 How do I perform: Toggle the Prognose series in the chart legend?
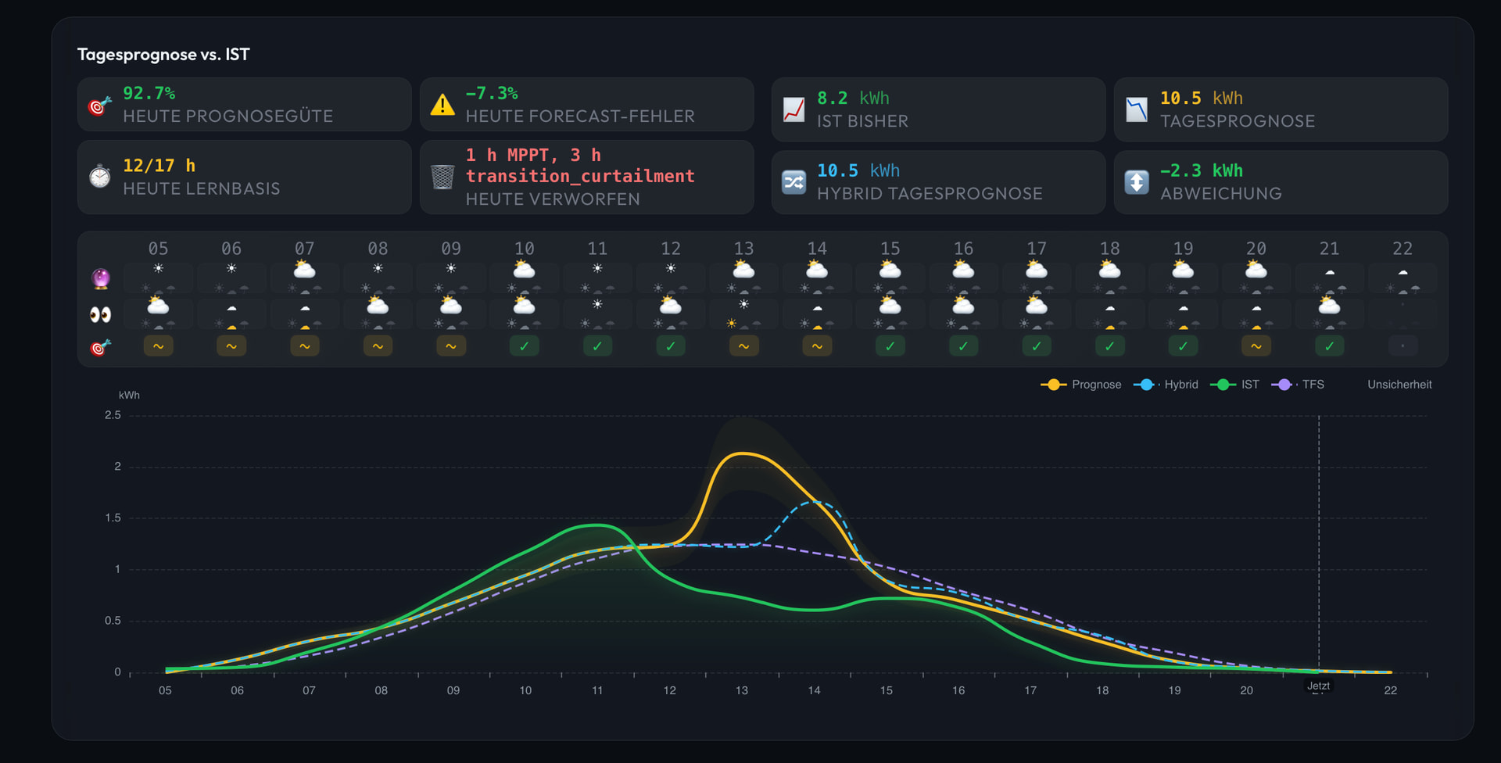coord(1081,385)
